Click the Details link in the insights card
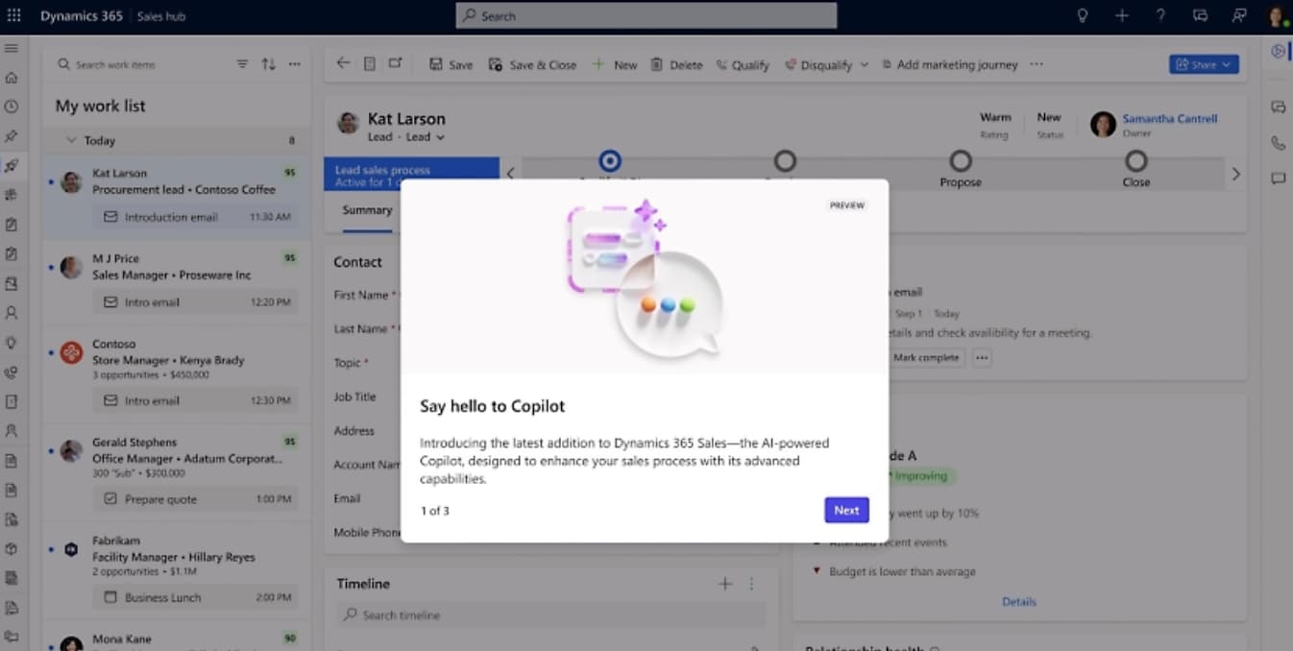 (1018, 601)
